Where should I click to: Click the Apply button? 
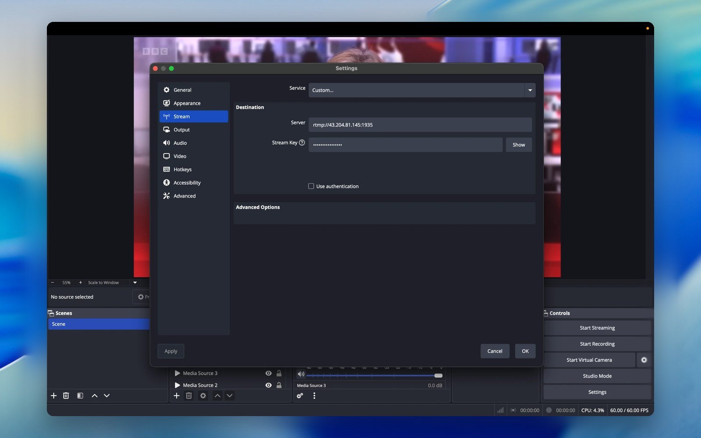(171, 351)
